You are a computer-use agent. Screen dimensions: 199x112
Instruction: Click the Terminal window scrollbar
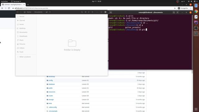coord(192,42)
